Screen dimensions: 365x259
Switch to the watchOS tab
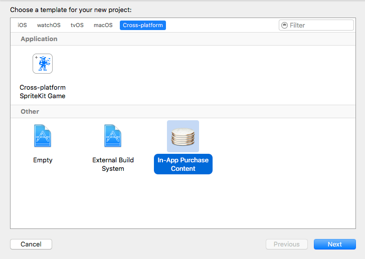point(48,25)
